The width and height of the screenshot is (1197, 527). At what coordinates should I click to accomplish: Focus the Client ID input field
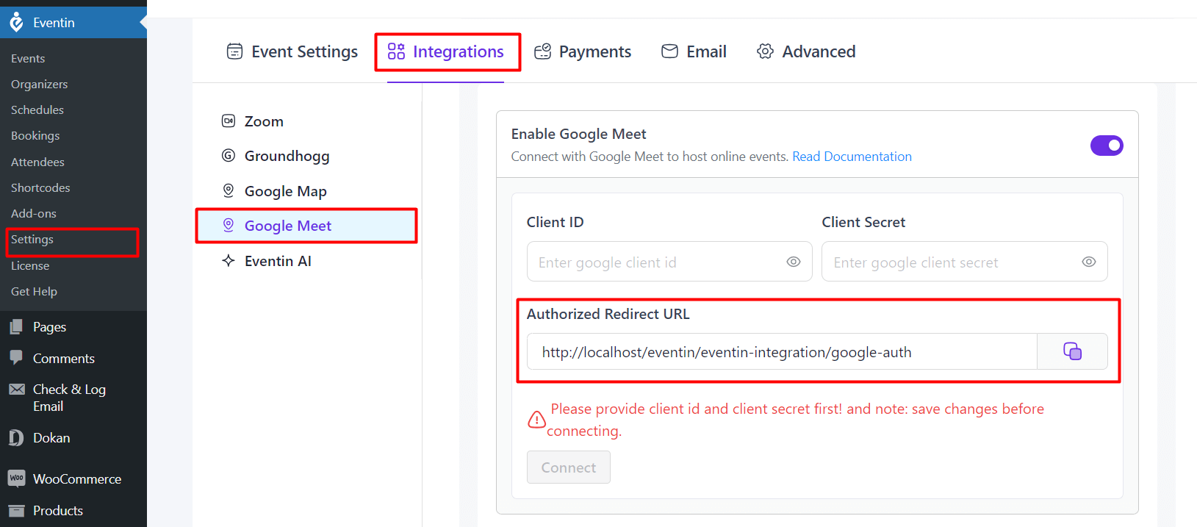coord(669,262)
